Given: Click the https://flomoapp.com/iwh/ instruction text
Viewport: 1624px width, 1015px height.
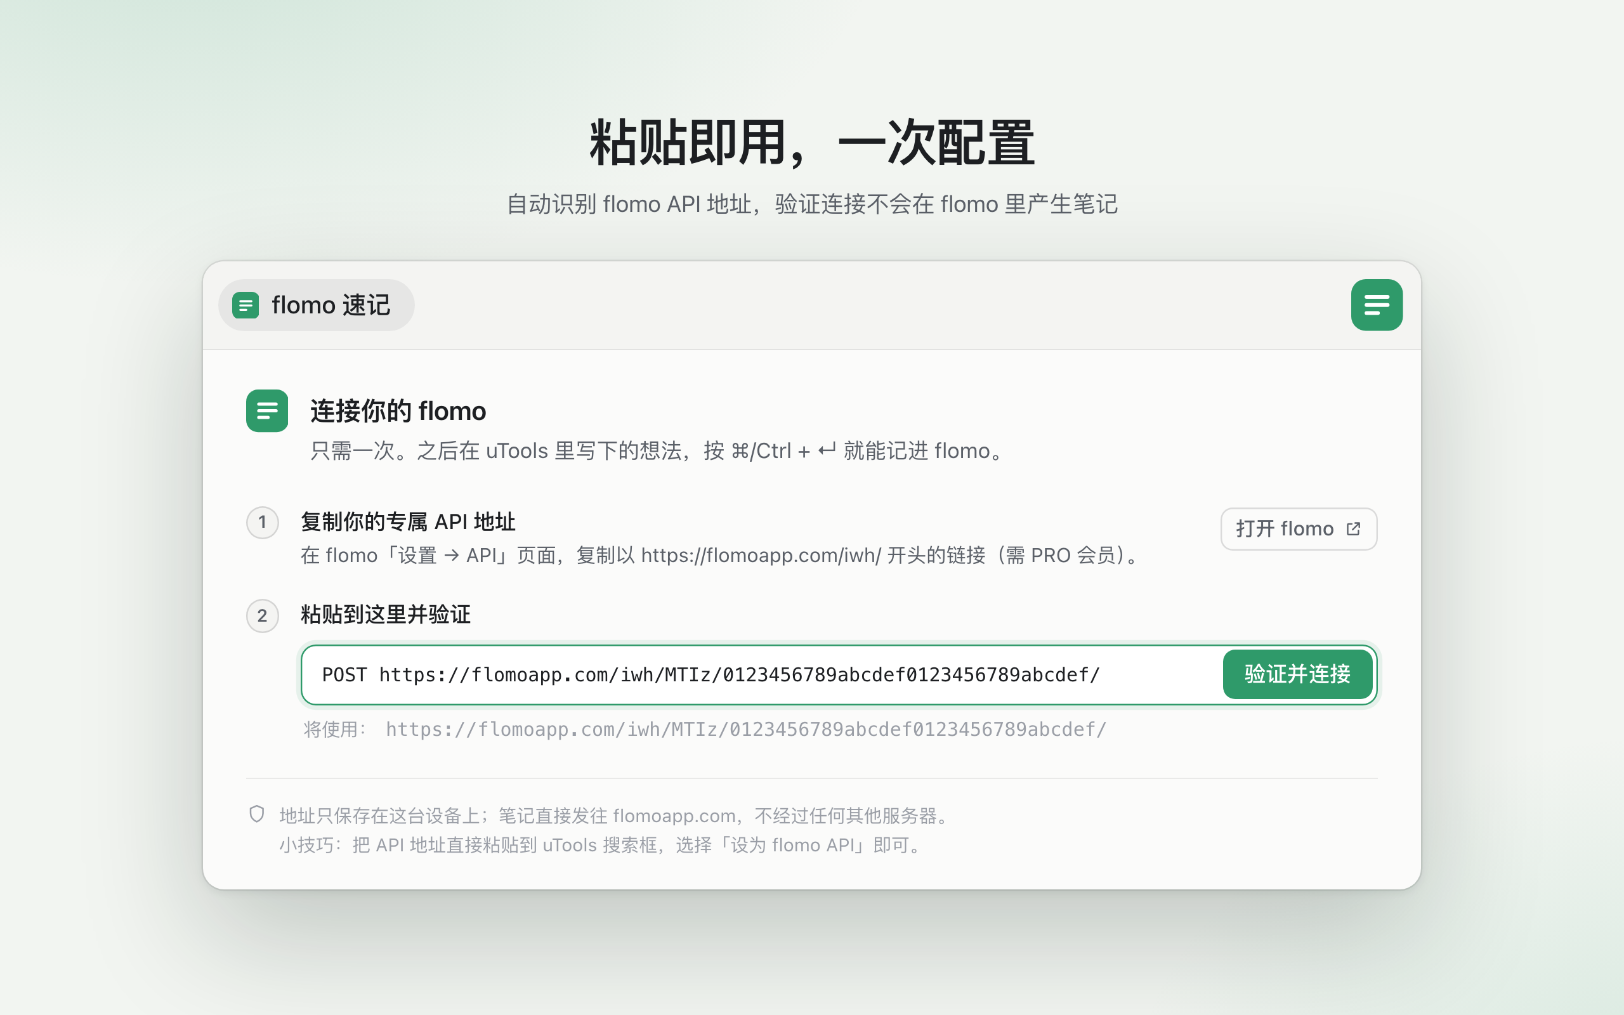Looking at the screenshot, I should point(761,555).
